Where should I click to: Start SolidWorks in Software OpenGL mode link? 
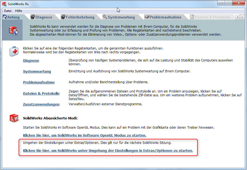pyautogui.click(x=85, y=135)
